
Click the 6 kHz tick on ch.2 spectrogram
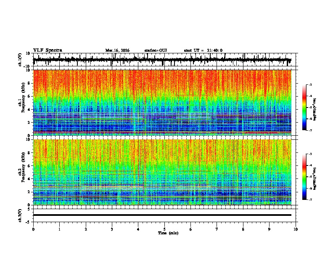click(29, 166)
